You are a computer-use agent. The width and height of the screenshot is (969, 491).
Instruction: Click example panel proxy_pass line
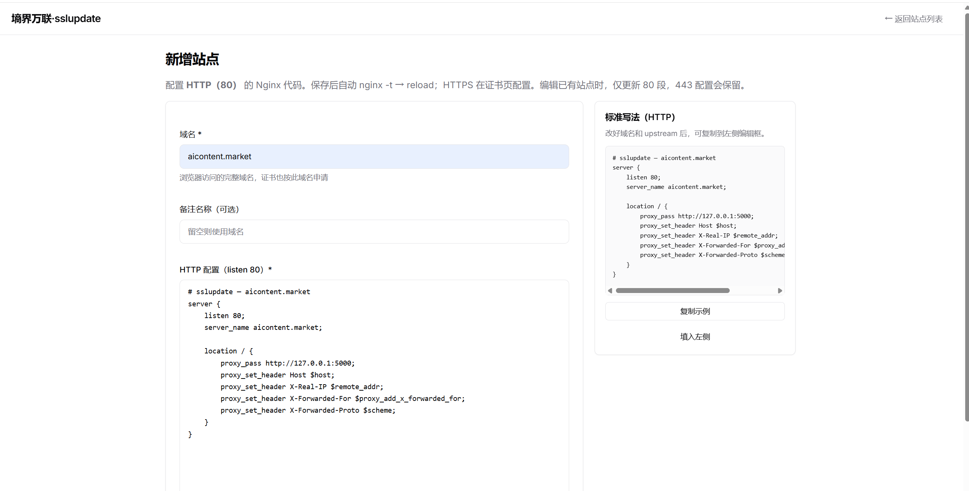tap(697, 216)
